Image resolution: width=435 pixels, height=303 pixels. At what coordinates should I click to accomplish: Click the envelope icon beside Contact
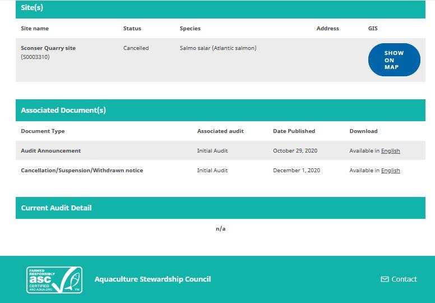point(385,279)
